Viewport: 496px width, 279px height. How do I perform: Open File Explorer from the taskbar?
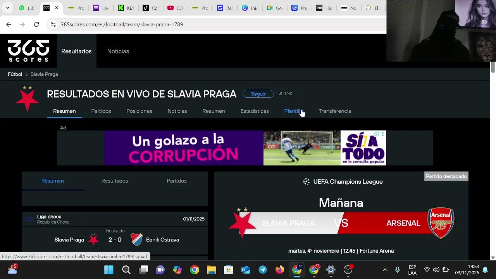(211, 270)
